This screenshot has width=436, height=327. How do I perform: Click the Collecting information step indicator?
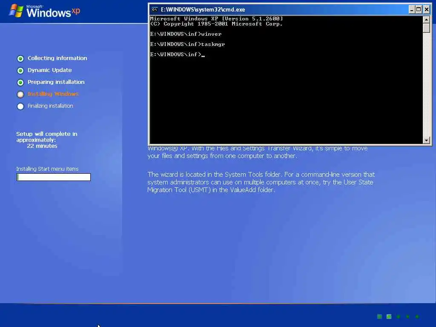(20, 58)
